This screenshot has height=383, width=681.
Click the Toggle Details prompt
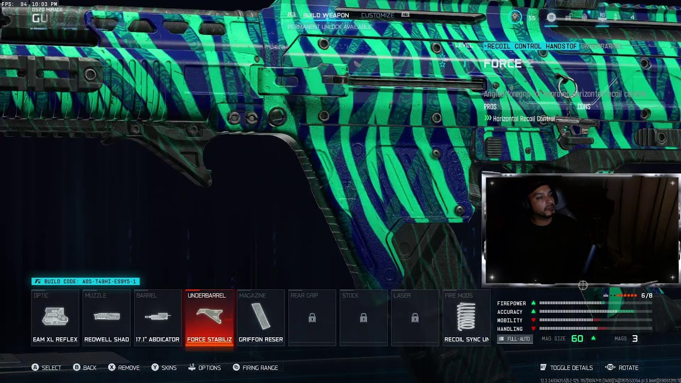[x=567, y=368]
